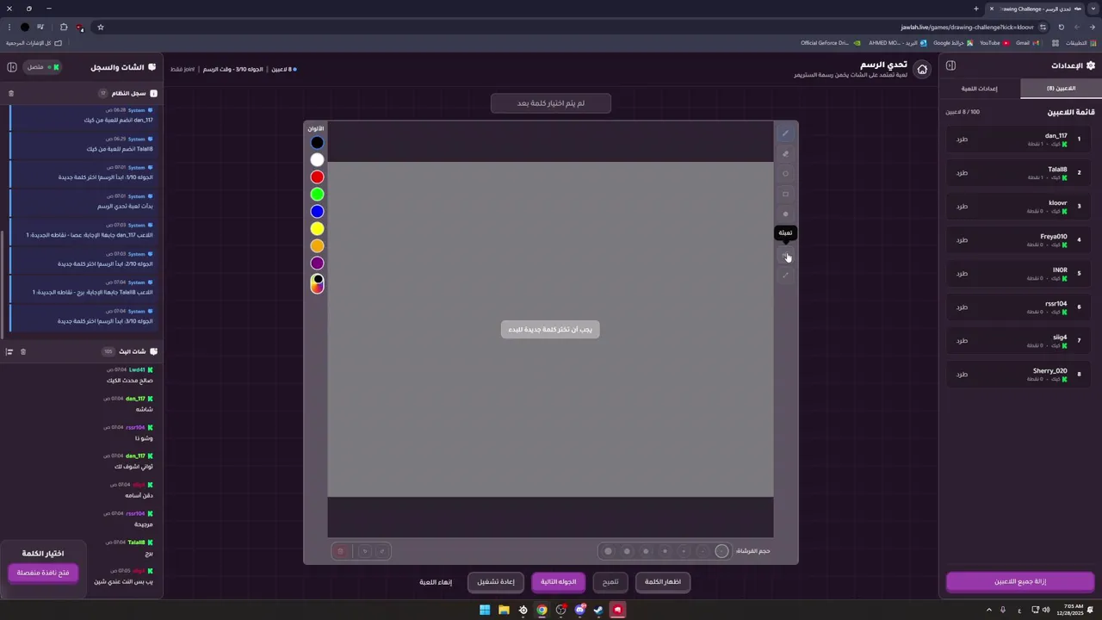
Task: Kick player kloovr with طرد
Action: [962, 207]
